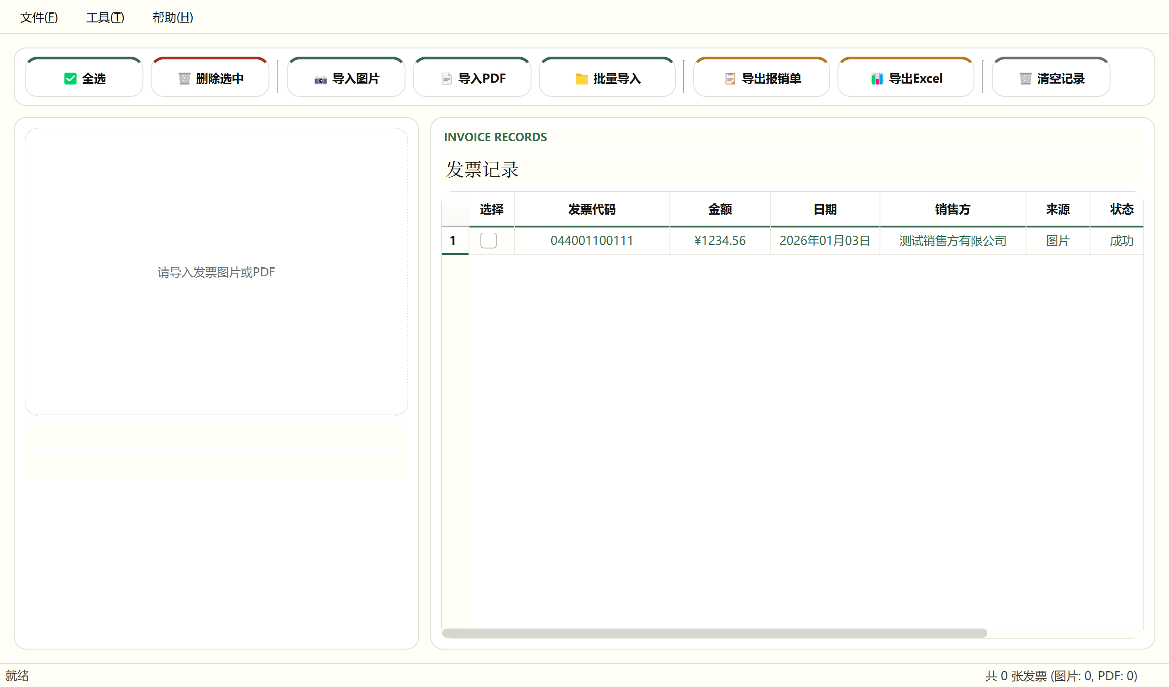
Task: Click the horizontal scrollbar under the invoice table
Action: [714, 633]
